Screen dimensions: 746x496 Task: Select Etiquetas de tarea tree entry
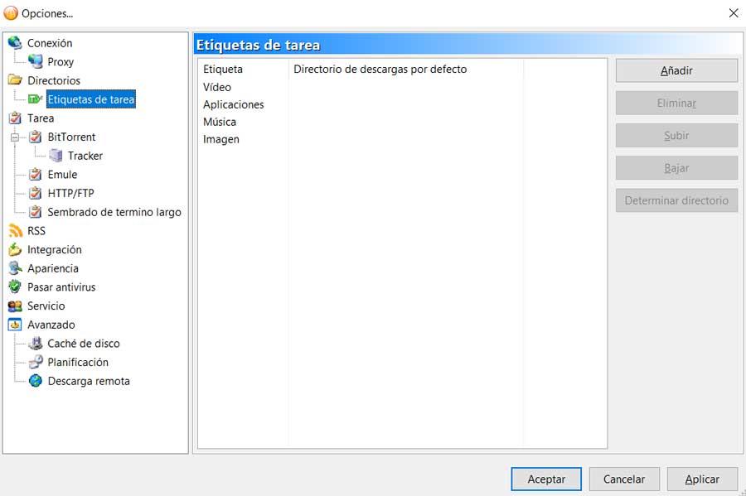pyautogui.click(x=91, y=99)
